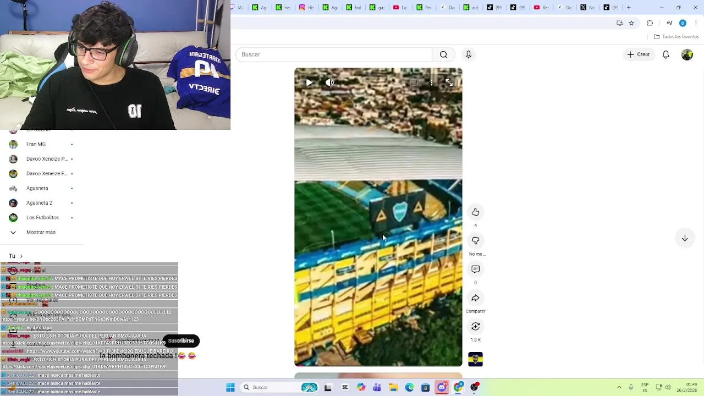Switch to the X 'No' tab
704x396 pixels.
point(588,7)
